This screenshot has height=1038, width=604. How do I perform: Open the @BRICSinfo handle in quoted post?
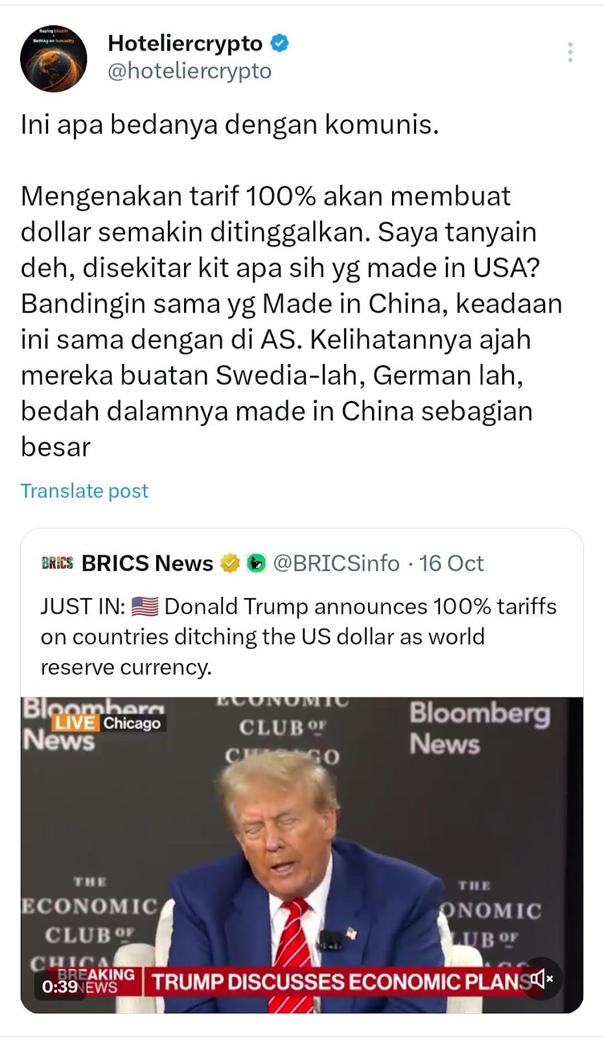coord(336,563)
